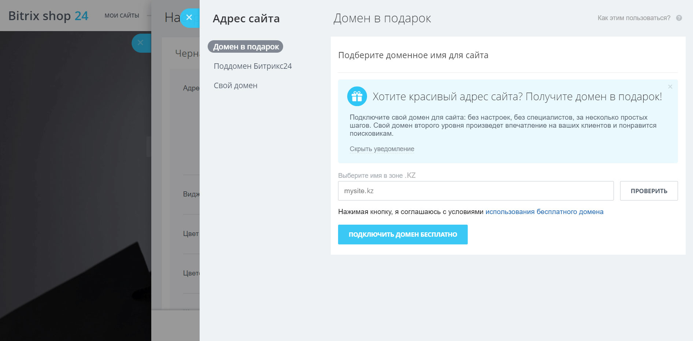Focus the mysite.kz domain name field
693x341 pixels.
click(x=475, y=191)
